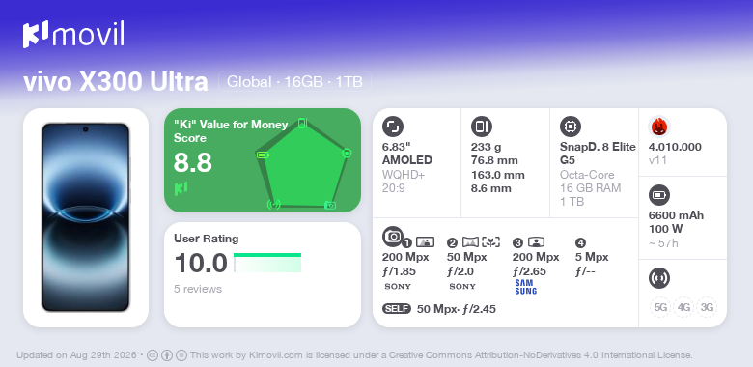Click the vivo X300 Ultra phone image
Screen dimensions: 753x367
(x=86, y=217)
